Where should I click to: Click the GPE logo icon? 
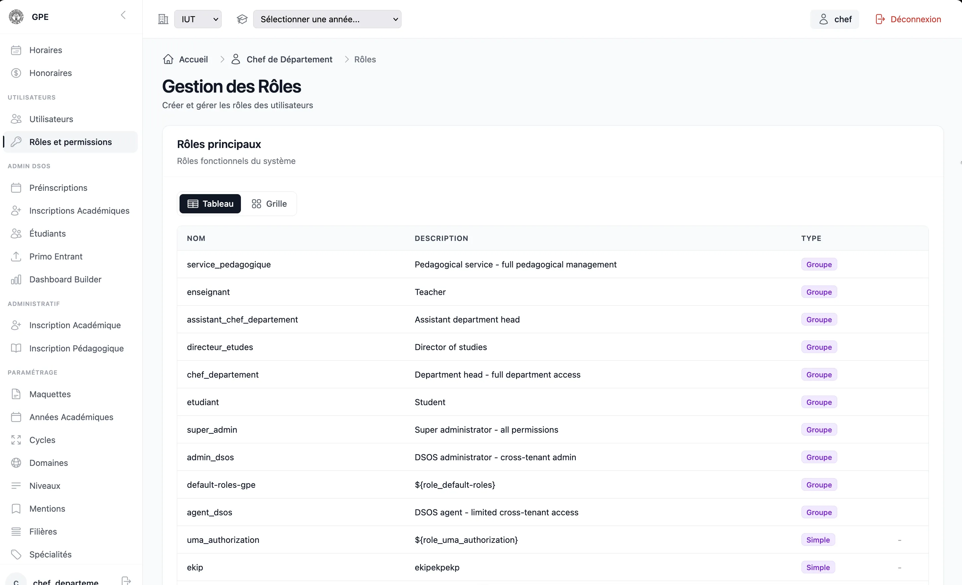16,17
